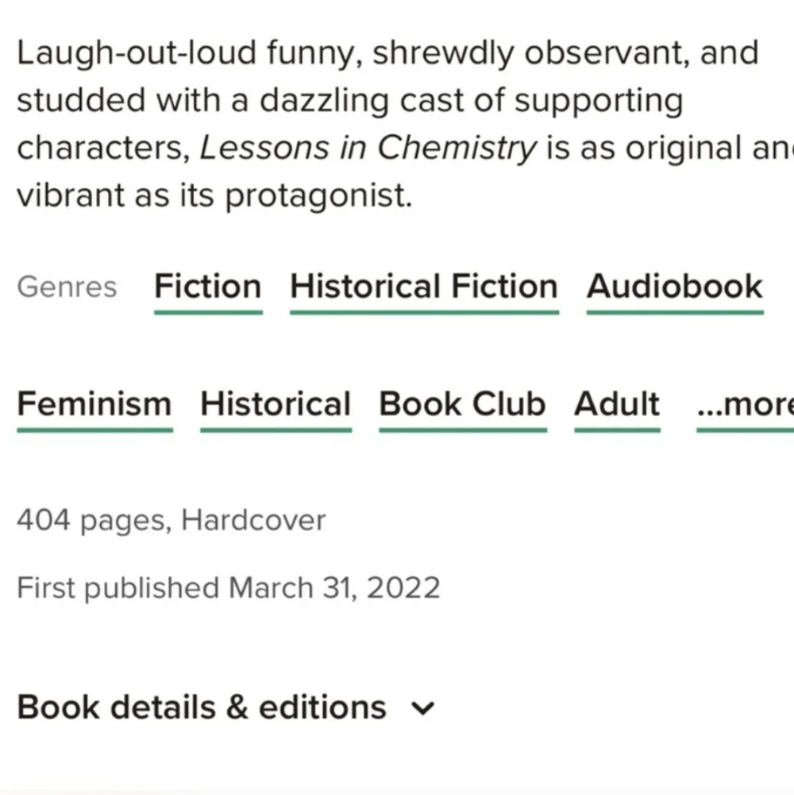Open the Audiobook genre link
794x795 pixels.
[x=673, y=287]
